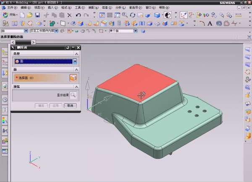Screen dimensions: 252x182
Task: Collapse the 类型 section in dialog
Action: pyautogui.click(x=76, y=54)
